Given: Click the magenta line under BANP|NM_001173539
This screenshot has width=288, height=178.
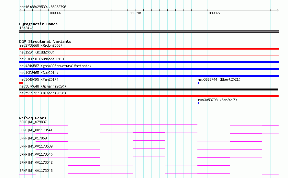Looking at the screenshot, I should [x=149, y=149].
